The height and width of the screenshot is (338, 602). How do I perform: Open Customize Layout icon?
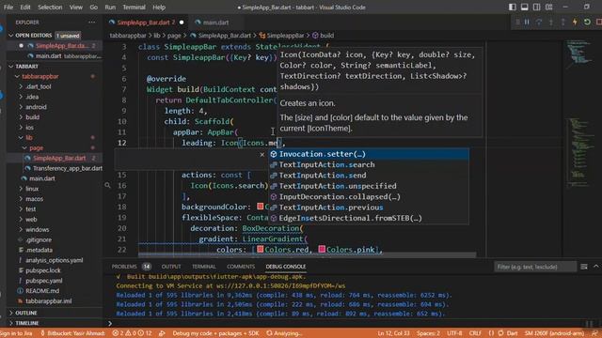coord(549,7)
